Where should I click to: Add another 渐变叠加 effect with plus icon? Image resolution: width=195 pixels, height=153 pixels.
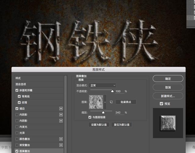[61, 145]
